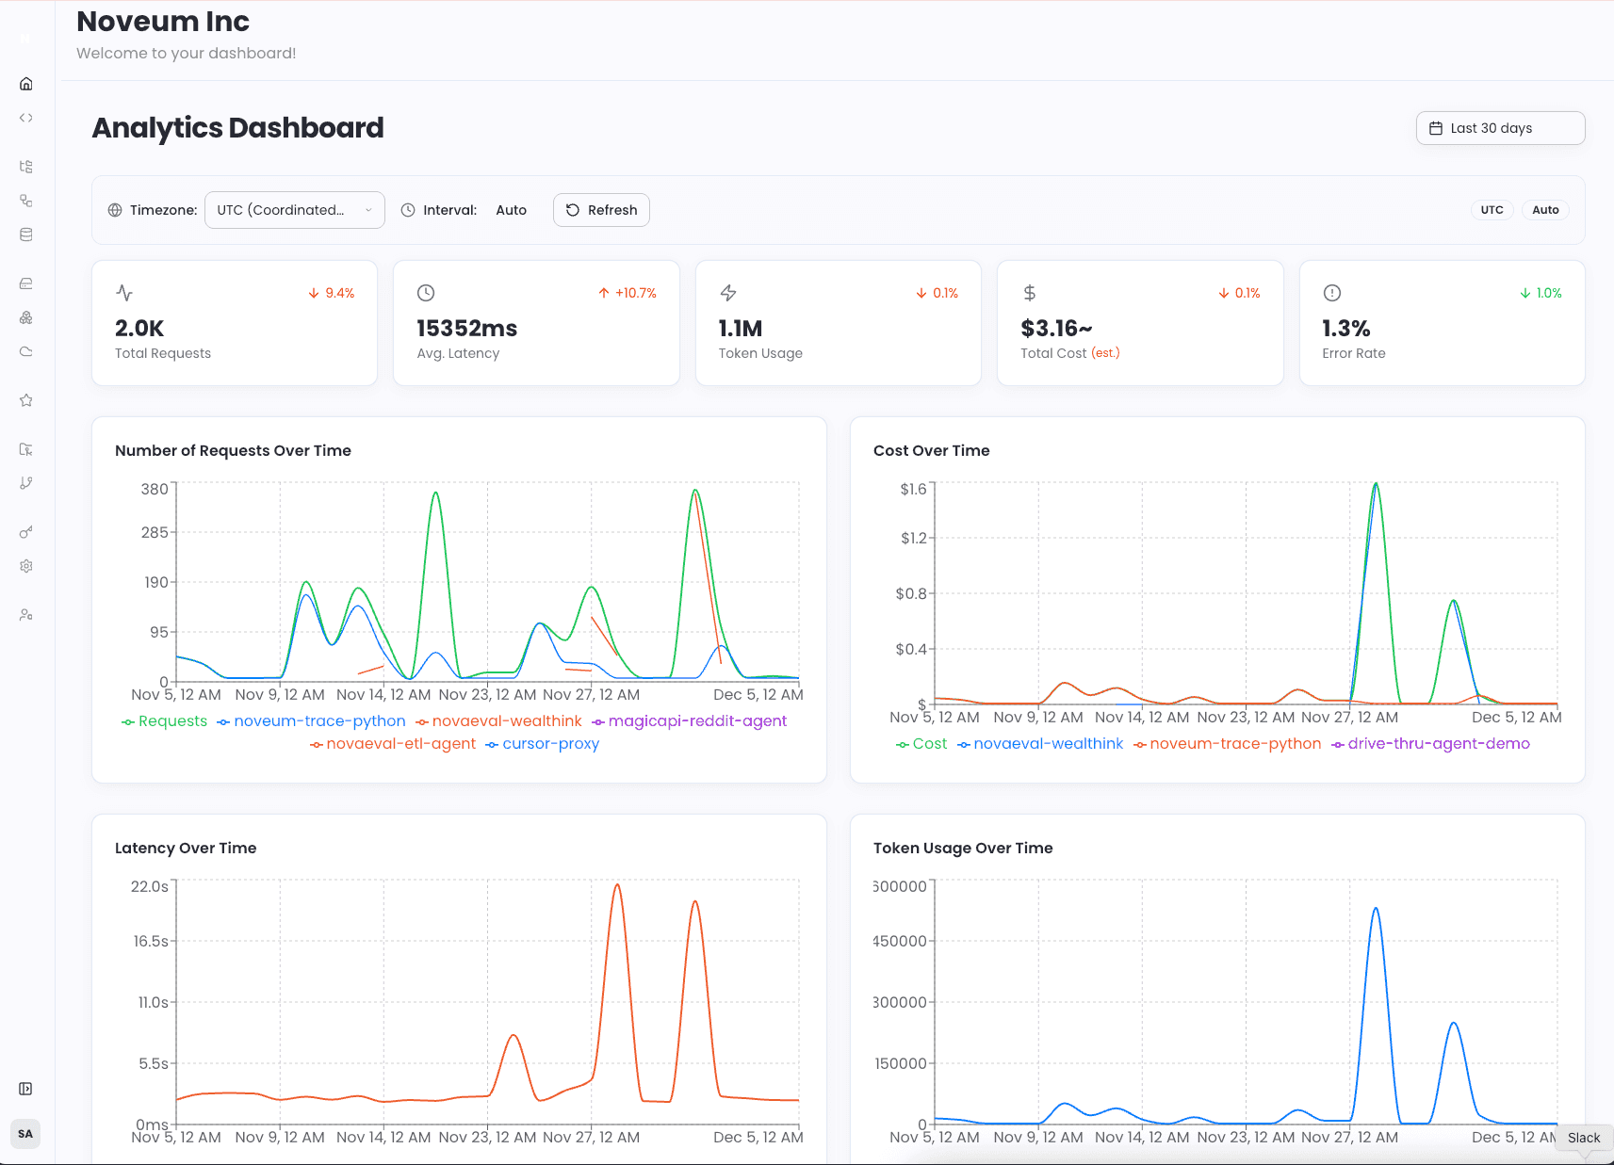Screen dimensions: 1614x1165
Task: Select the code (</>) icon in the sidebar
Action: (25, 117)
